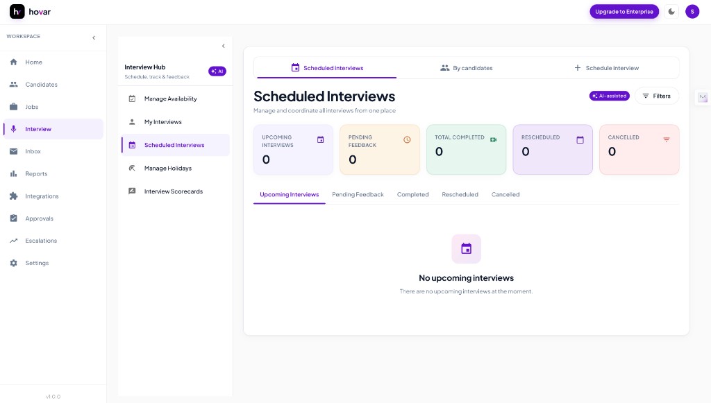Open Manage Holidays
Screen dimensions: 711x403
coord(176,168)
